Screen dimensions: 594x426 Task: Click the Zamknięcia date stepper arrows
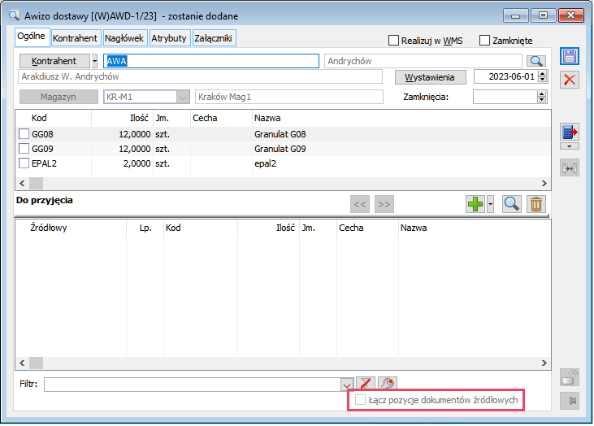pyautogui.click(x=542, y=97)
